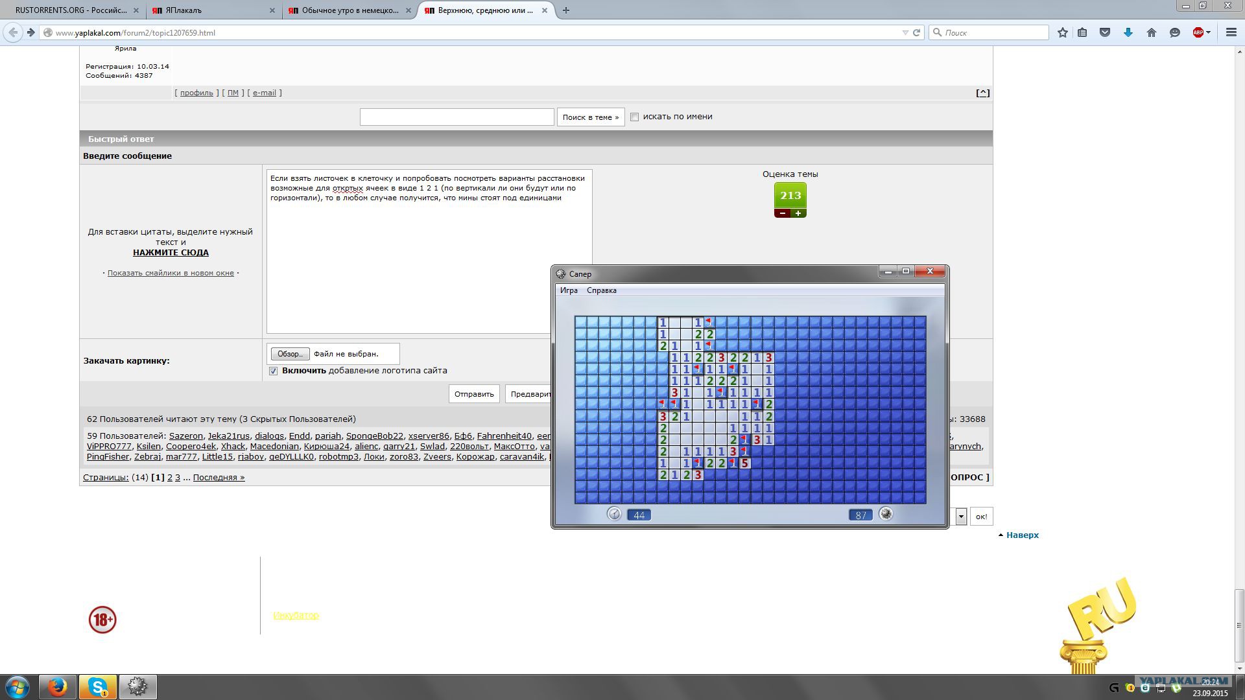This screenshot has width=1245, height=700.
Task: Go back with the browser back arrow
Action: coord(13,32)
